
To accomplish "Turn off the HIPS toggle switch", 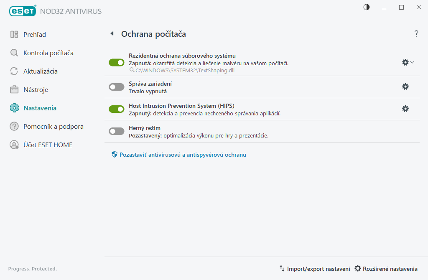I will [117, 109].
